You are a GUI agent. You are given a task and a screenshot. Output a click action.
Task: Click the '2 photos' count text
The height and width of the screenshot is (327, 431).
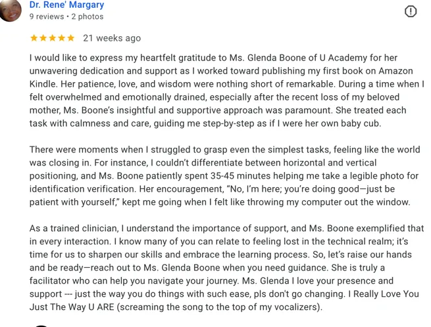[88, 16]
